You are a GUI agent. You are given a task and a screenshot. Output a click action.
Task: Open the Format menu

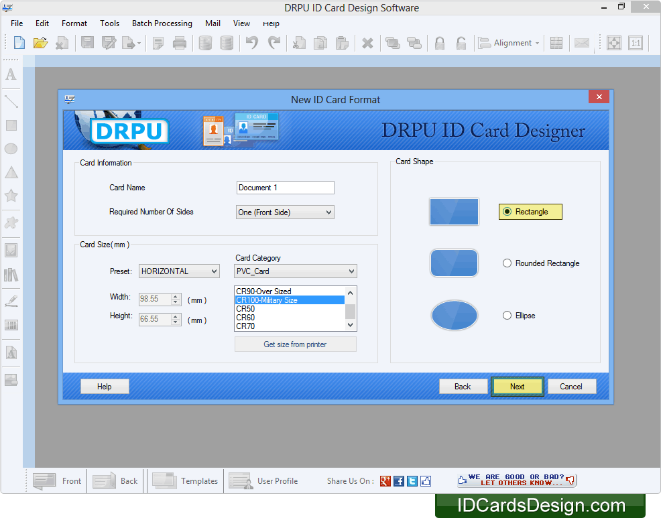coord(74,23)
